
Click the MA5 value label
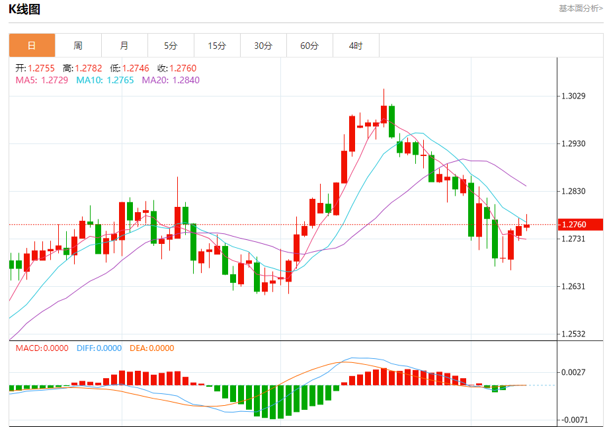tap(42, 80)
